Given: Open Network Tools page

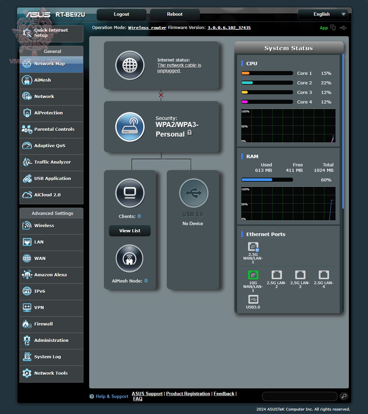Looking at the screenshot, I should [x=51, y=374].
